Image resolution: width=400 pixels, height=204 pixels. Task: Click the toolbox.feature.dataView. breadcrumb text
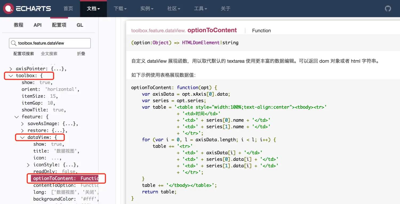point(158,31)
